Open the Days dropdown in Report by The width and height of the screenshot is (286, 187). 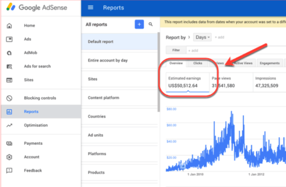pyautogui.click(x=203, y=37)
